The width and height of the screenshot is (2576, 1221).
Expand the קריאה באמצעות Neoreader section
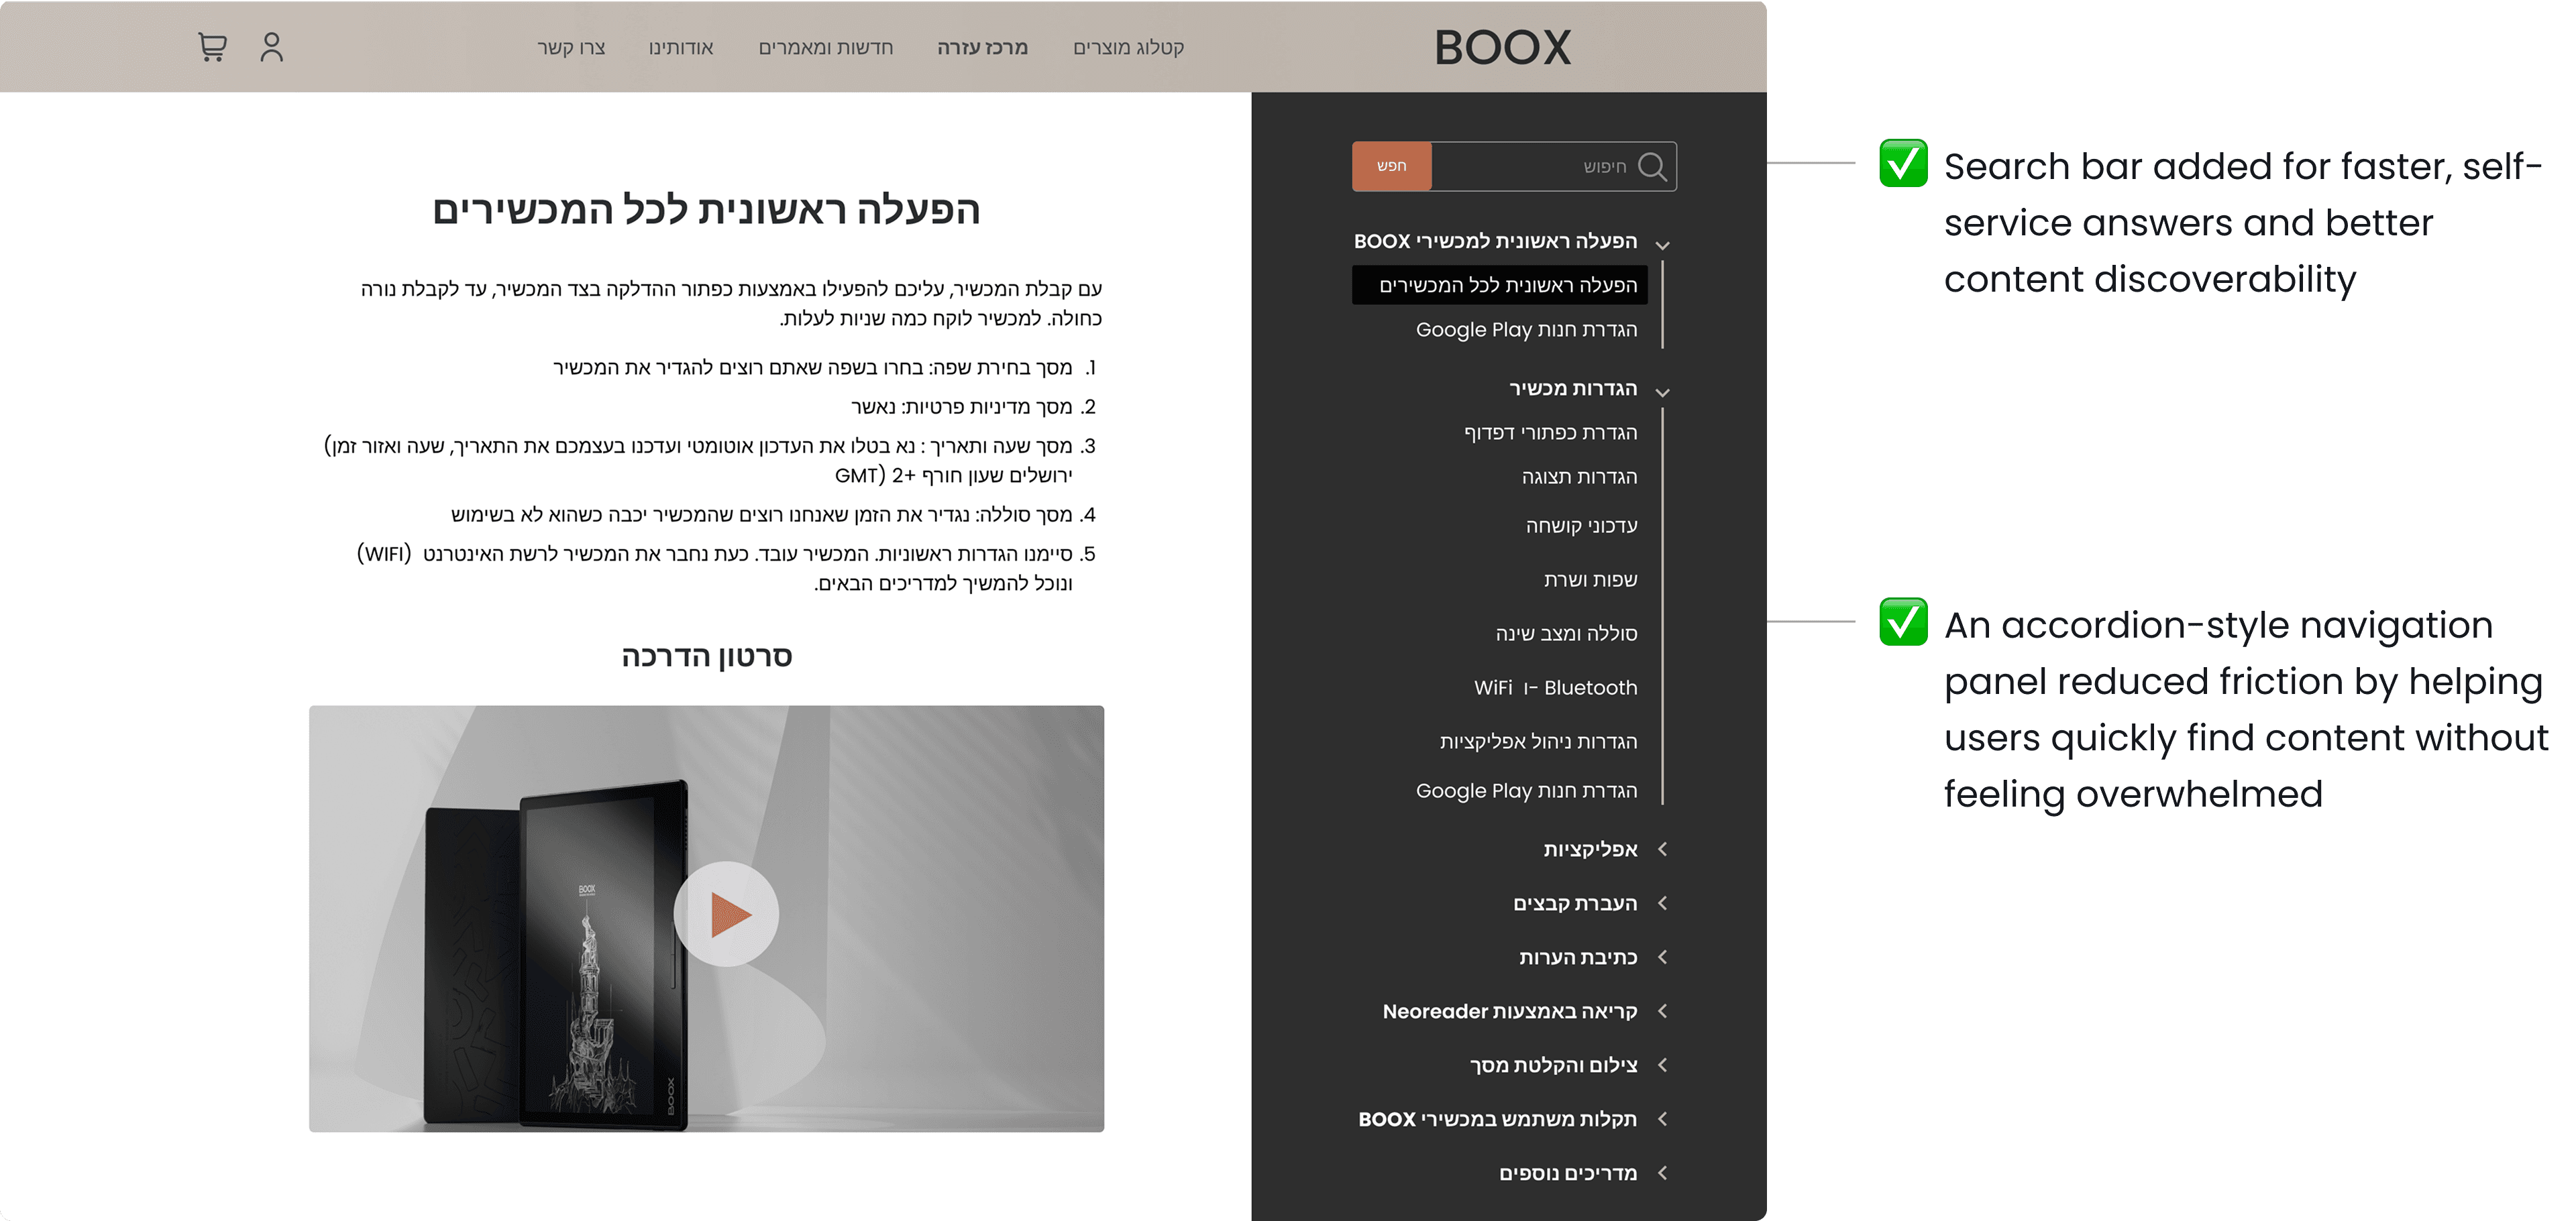[1524, 1011]
